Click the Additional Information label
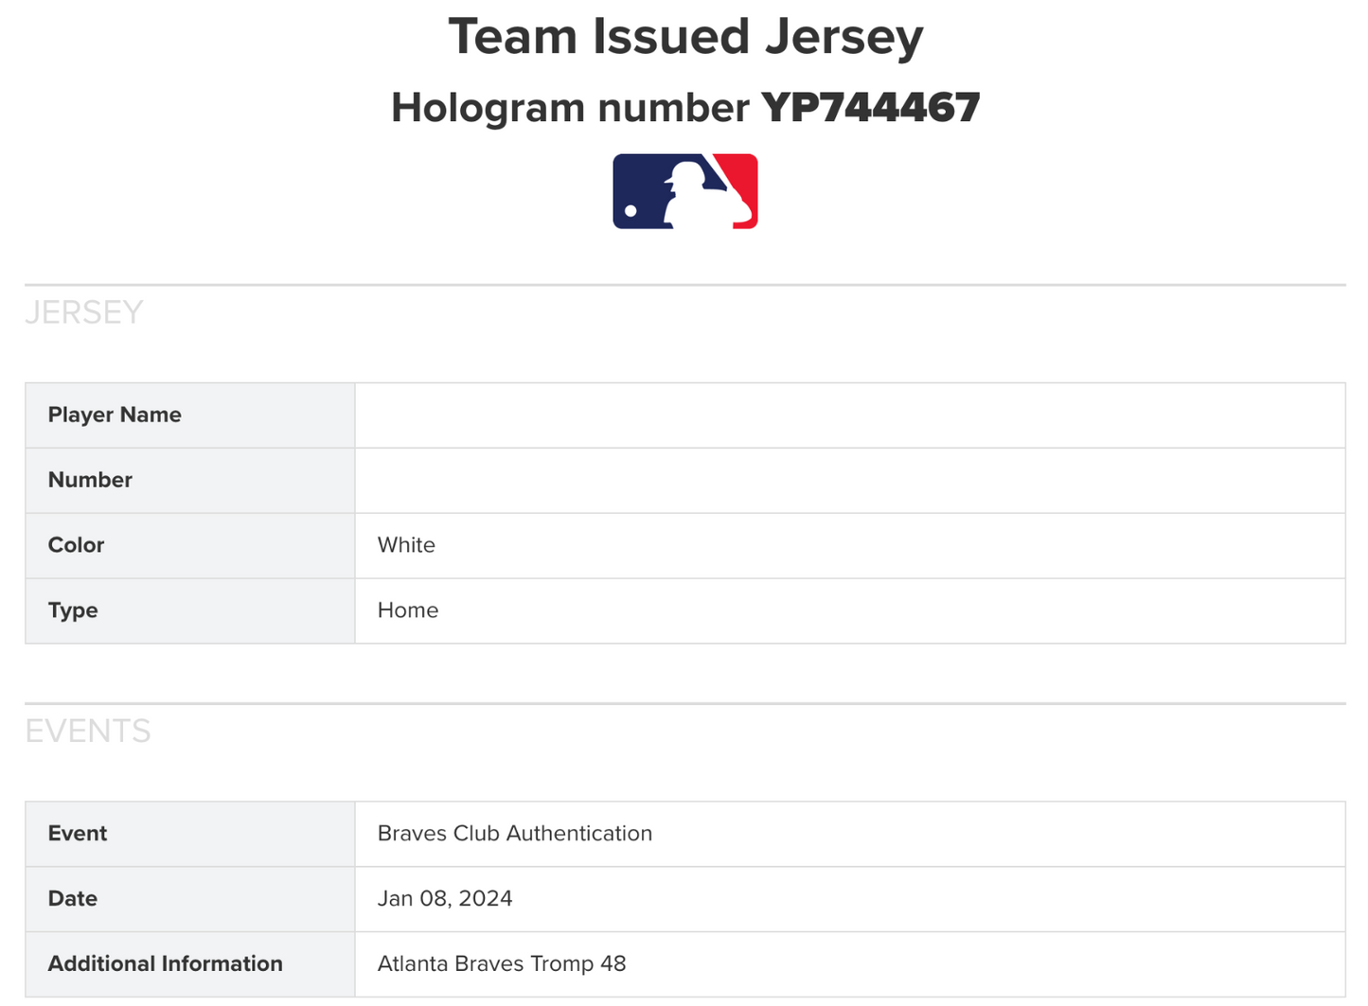Viewport: 1368px width, 1006px height. [x=166, y=964]
